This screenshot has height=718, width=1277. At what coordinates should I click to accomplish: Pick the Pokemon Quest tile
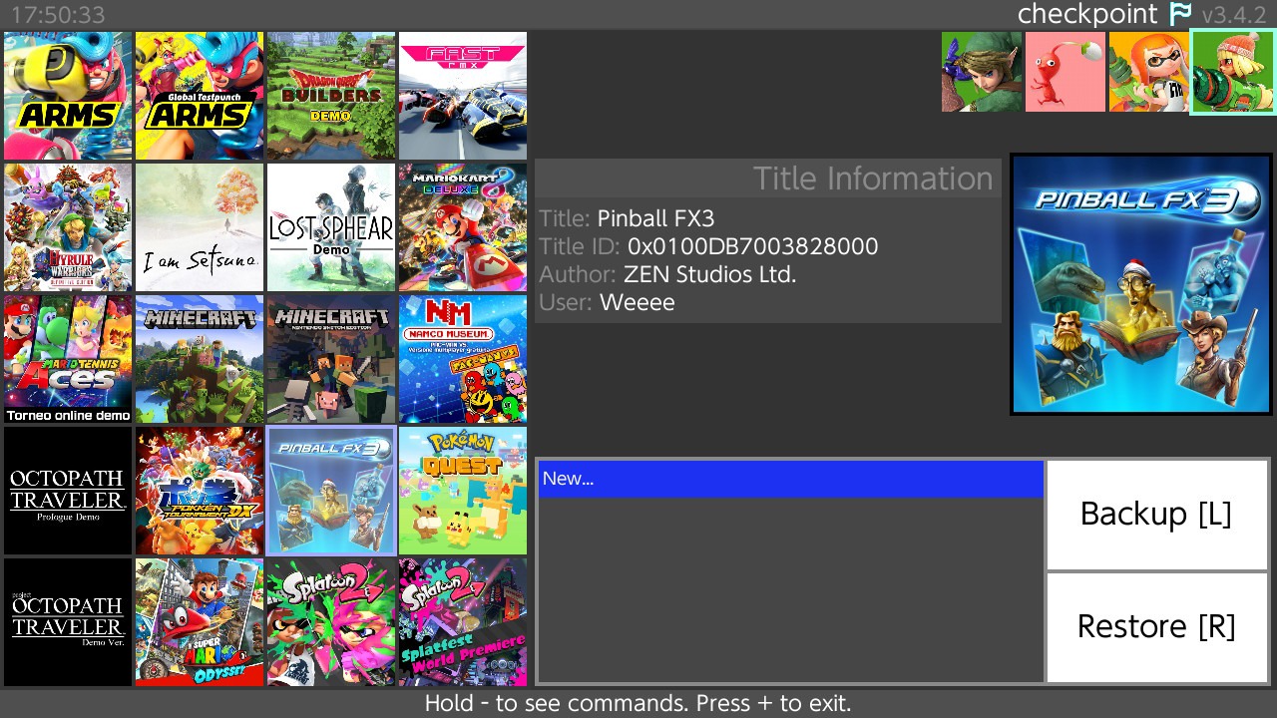[463, 491]
